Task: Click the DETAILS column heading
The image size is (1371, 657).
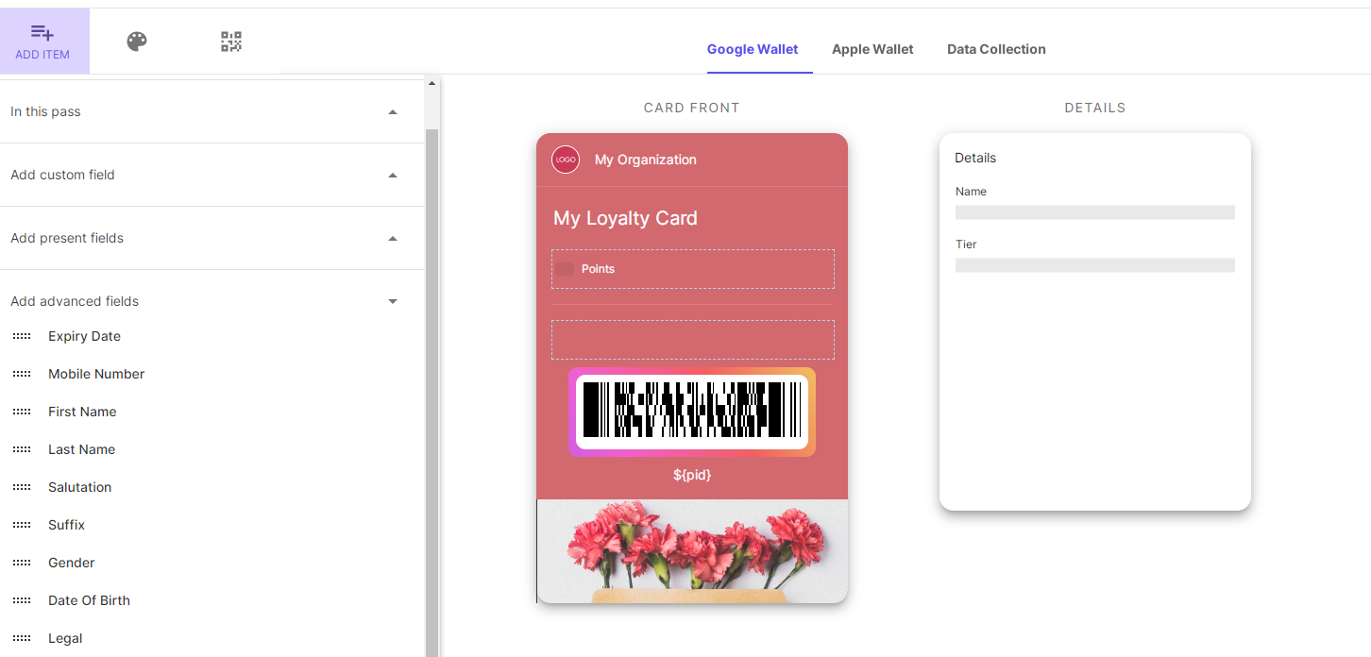Action: coord(1095,108)
